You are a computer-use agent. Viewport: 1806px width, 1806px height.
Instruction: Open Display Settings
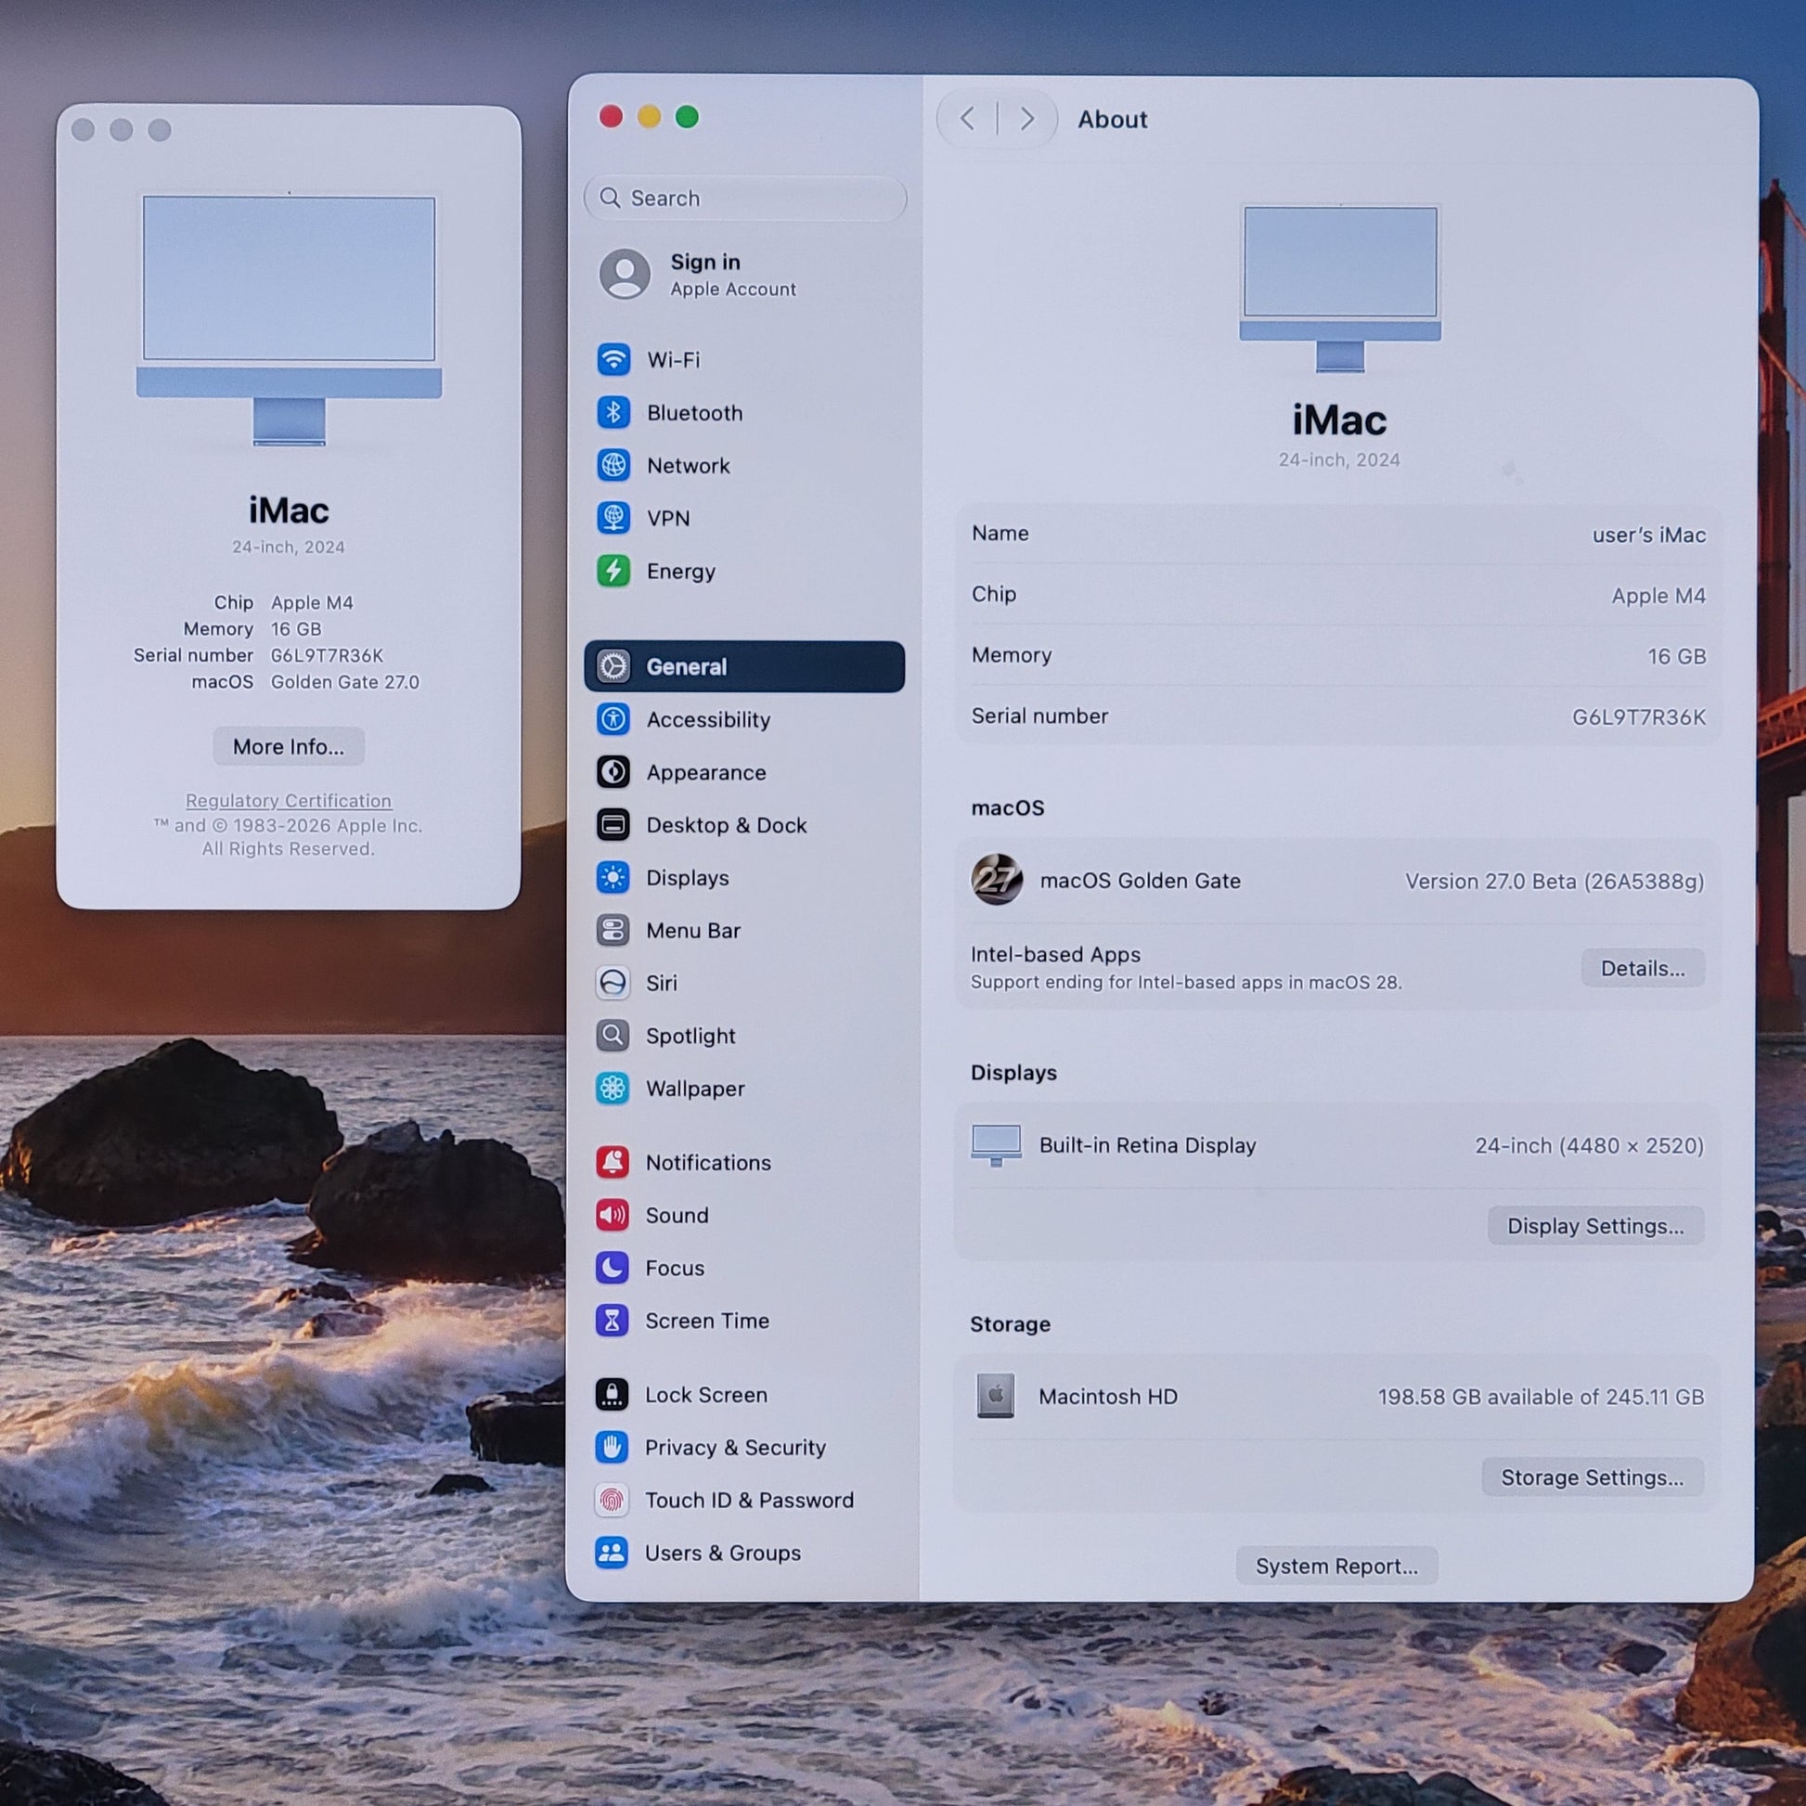coord(1595,1225)
